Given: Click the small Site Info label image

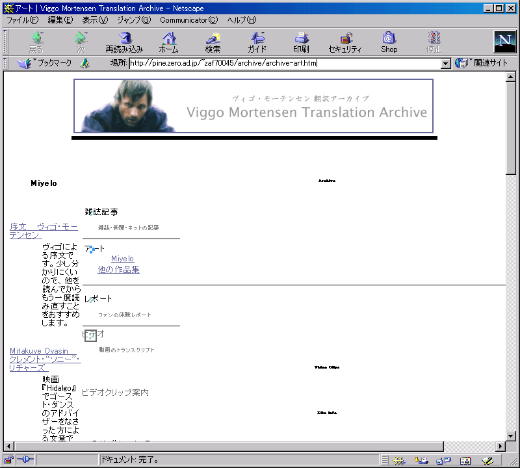Looking at the screenshot, I should click(x=327, y=413).
